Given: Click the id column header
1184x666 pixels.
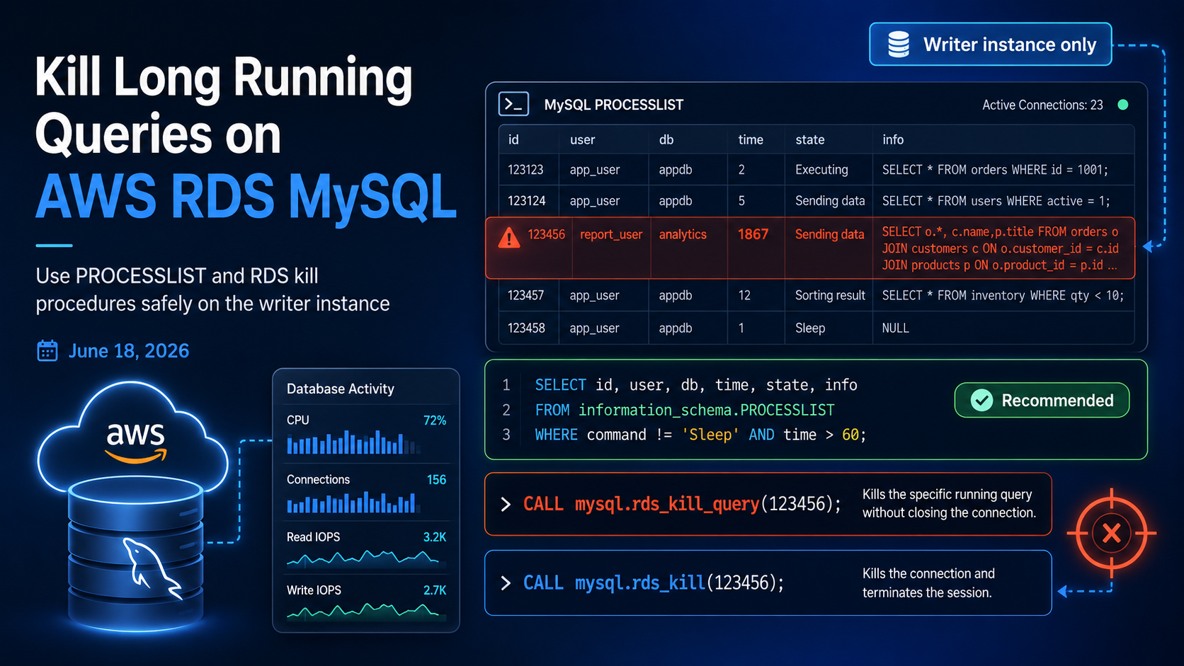Looking at the screenshot, I should click(513, 139).
